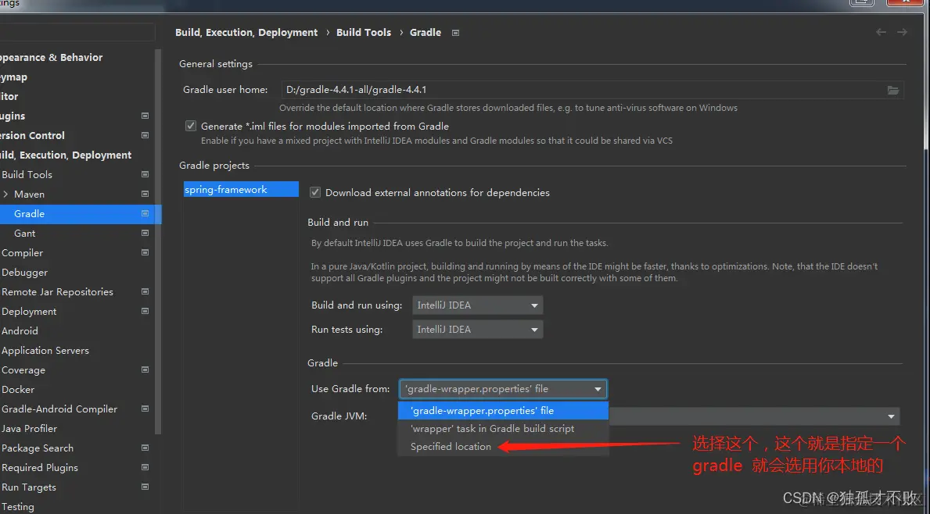Toggle Download external annotations checkbox

pyautogui.click(x=315, y=192)
